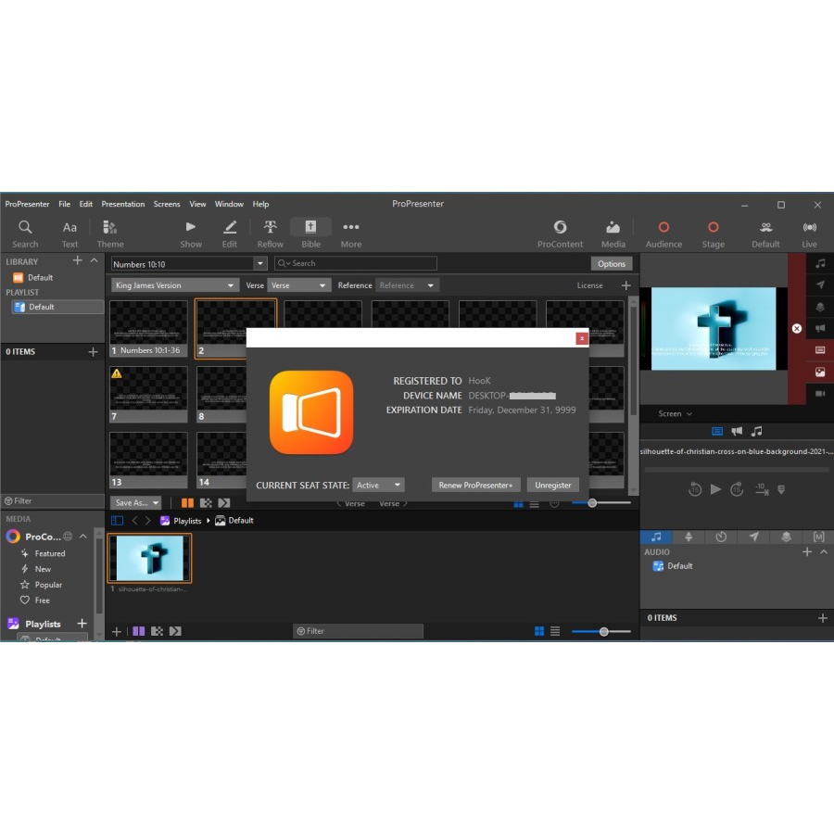
Task: Toggle Audience screens on
Action: pos(663,234)
